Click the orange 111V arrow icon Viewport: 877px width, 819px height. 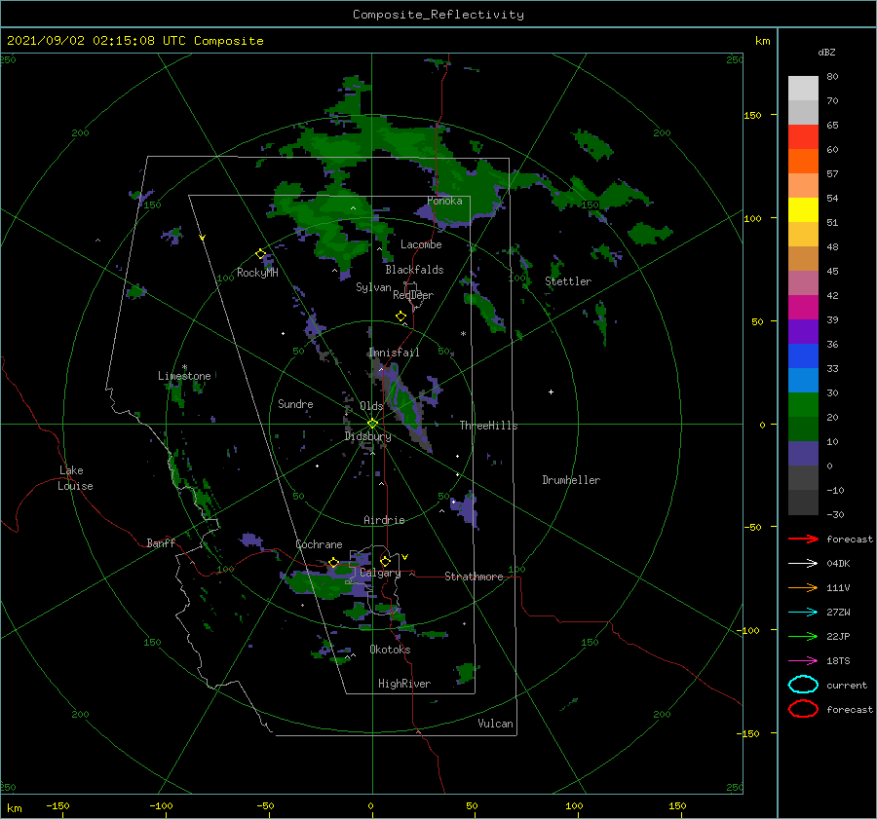click(x=803, y=587)
